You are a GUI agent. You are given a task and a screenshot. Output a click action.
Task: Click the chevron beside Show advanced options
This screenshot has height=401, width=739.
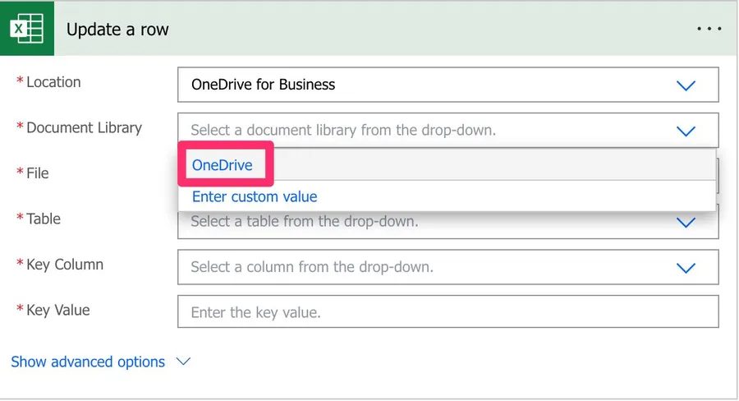tap(183, 362)
